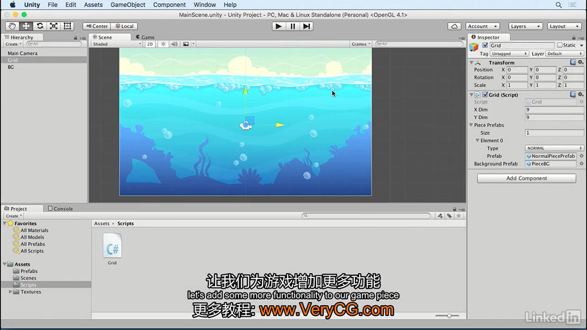Select the Rotate tool

click(x=40, y=26)
